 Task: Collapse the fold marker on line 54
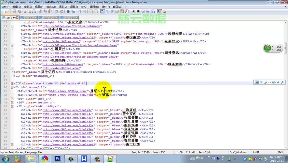click(12, 26)
